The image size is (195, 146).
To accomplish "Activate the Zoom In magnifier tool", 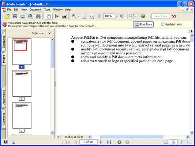I will pyautogui.click(x=74, y=16).
